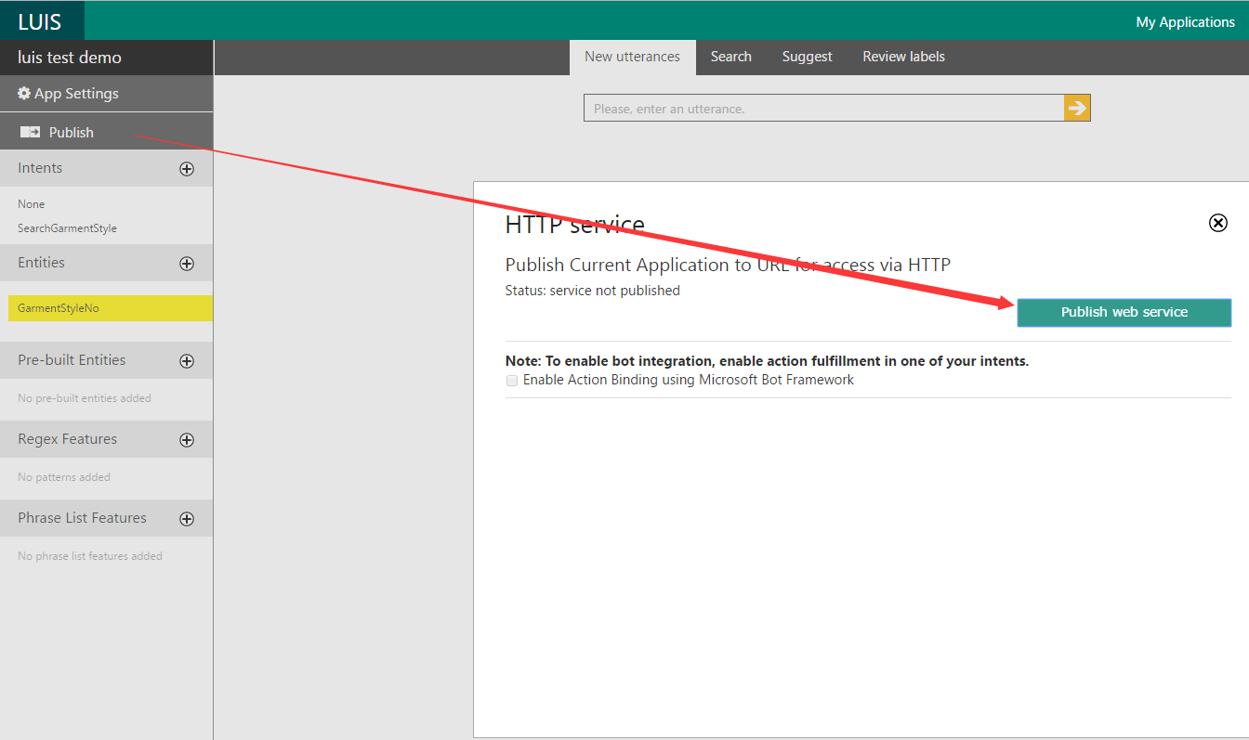Click 'No phrase list features added' text
Screen dimensions: 1249x740
90,556
